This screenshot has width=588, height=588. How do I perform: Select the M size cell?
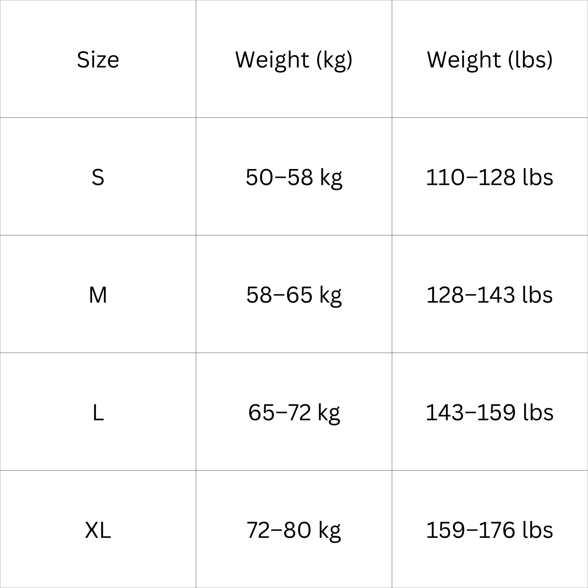click(98, 295)
